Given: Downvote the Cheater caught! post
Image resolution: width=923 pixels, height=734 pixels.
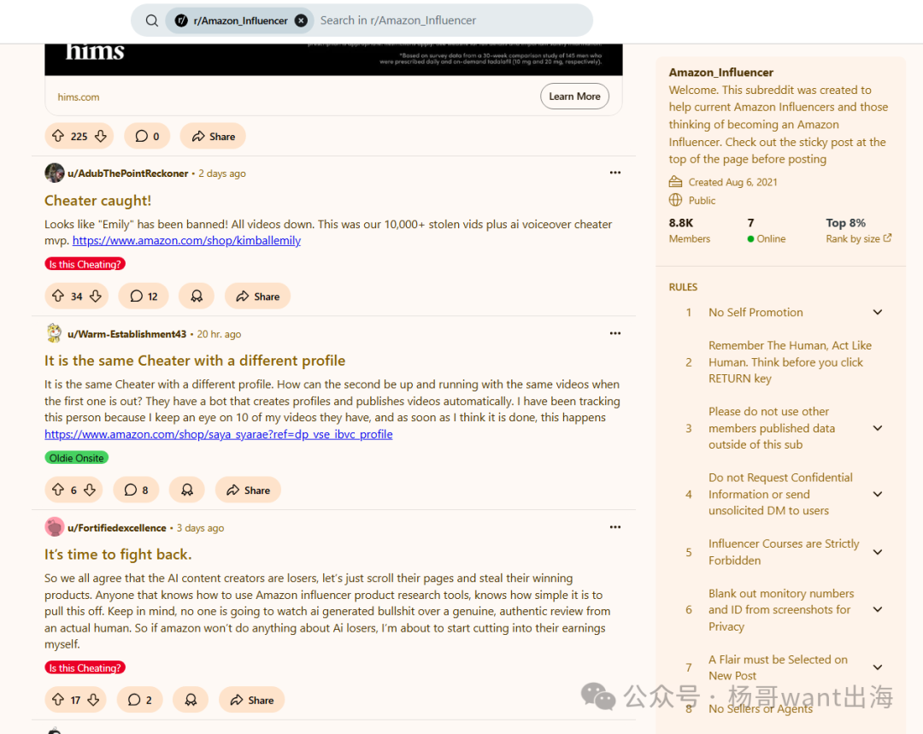Looking at the screenshot, I should tap(96, 296).
